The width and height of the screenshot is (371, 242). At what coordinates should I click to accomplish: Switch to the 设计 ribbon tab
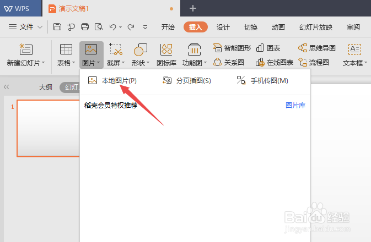223,28
